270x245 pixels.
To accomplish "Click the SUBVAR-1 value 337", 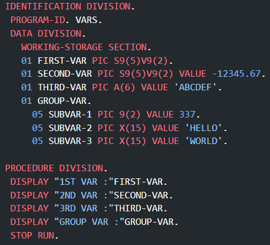I will [187, 115].
